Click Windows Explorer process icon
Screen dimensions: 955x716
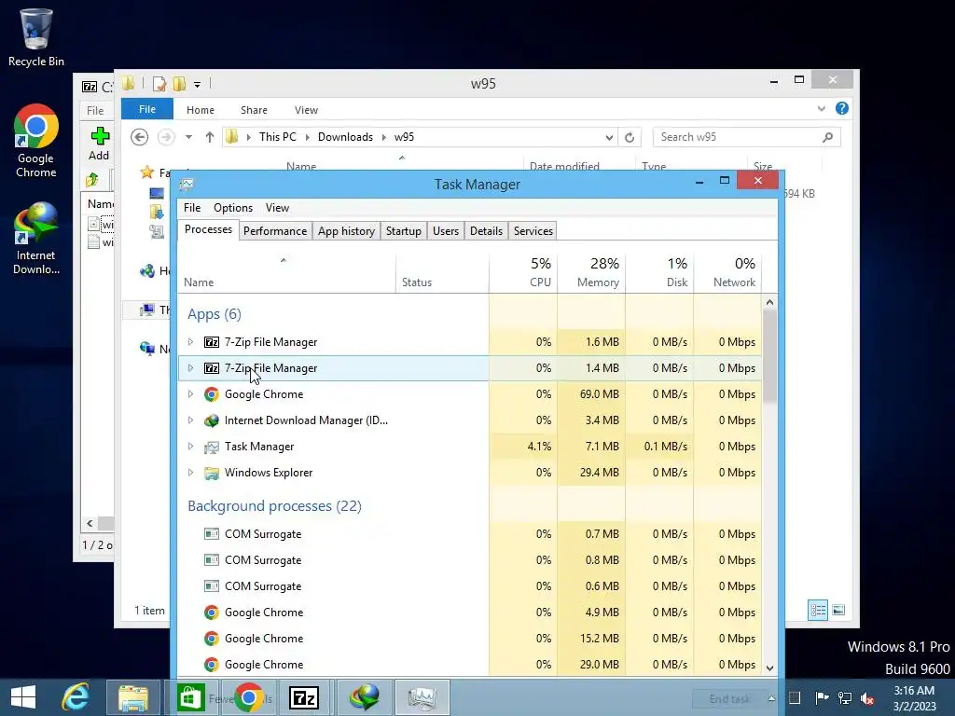point(212,473)
